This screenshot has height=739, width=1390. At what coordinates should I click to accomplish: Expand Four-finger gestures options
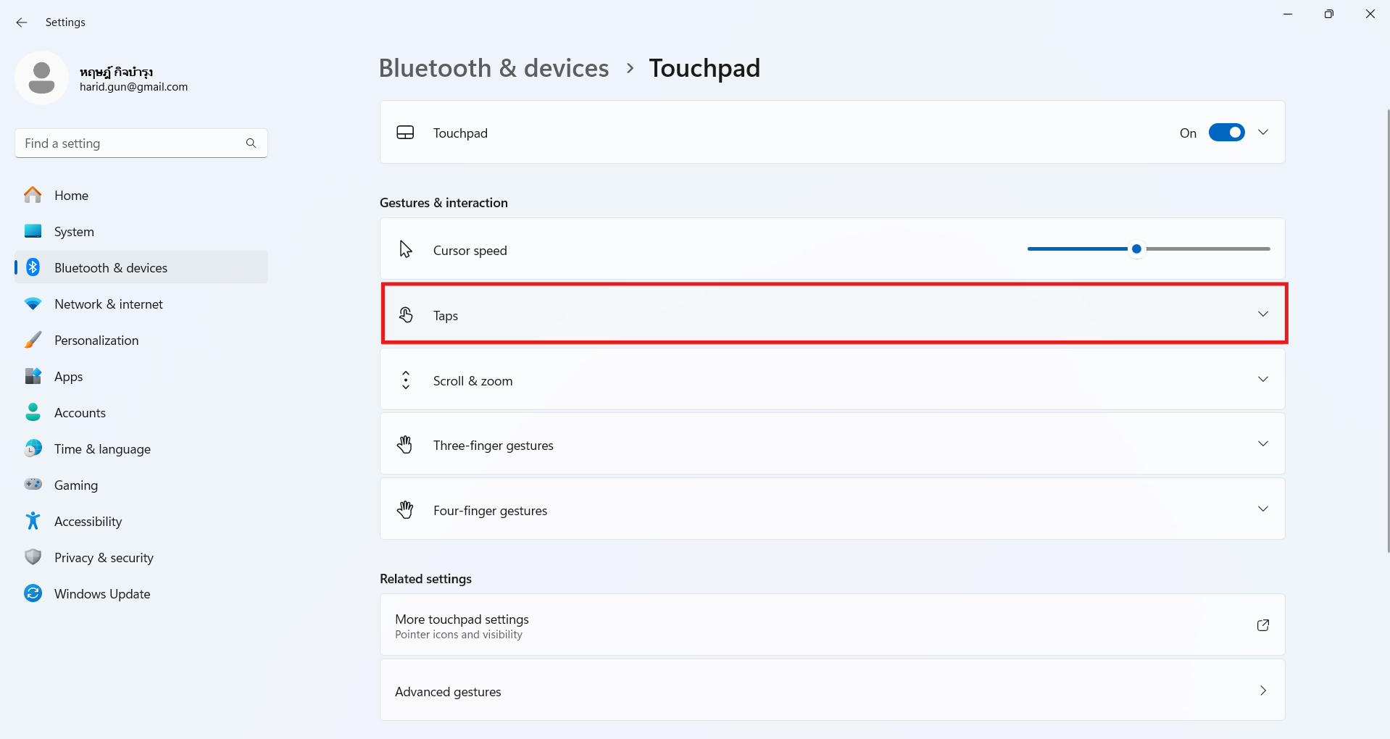[1263, 509]
